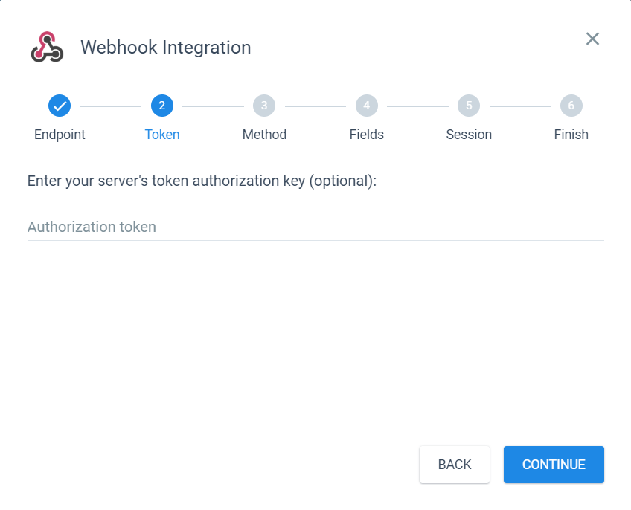Screen dimensions: 631x510
Task: Click the step 2 Token circle
Action: (x=162, y=106)
